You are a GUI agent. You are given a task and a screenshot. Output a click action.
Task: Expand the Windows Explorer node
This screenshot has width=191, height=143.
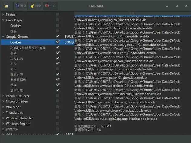(3, 124)
